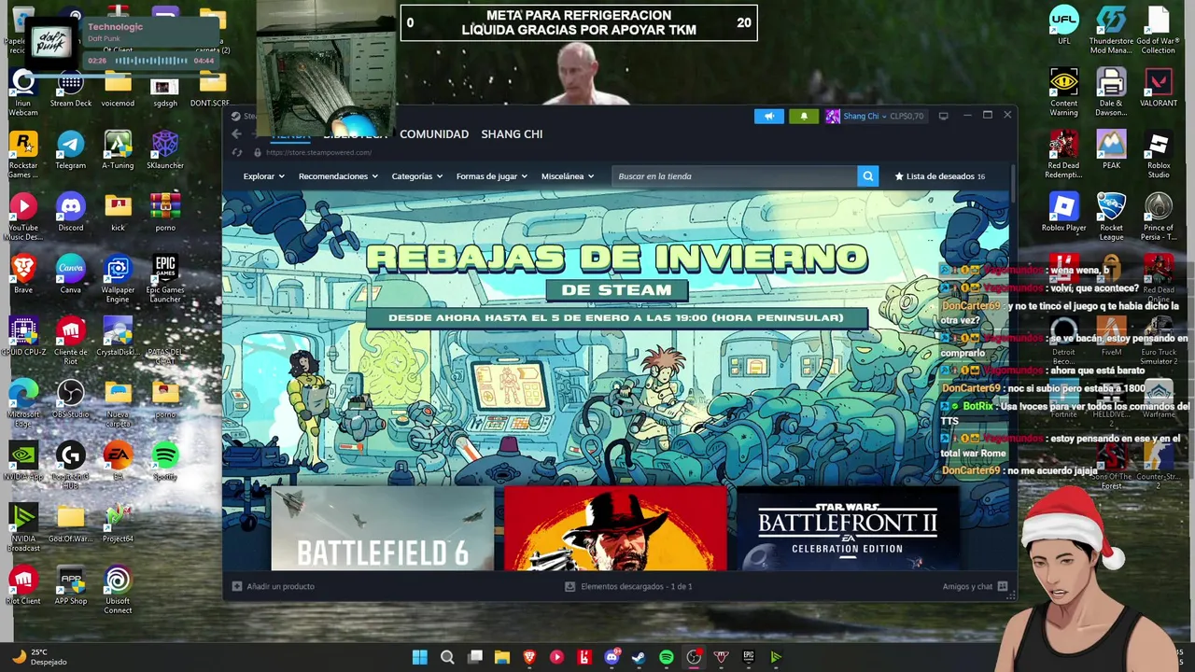This screenshot has width=1195, height=672.
Task: Expand the Categorías dropdown menu
Action: [x=416, y=176]
